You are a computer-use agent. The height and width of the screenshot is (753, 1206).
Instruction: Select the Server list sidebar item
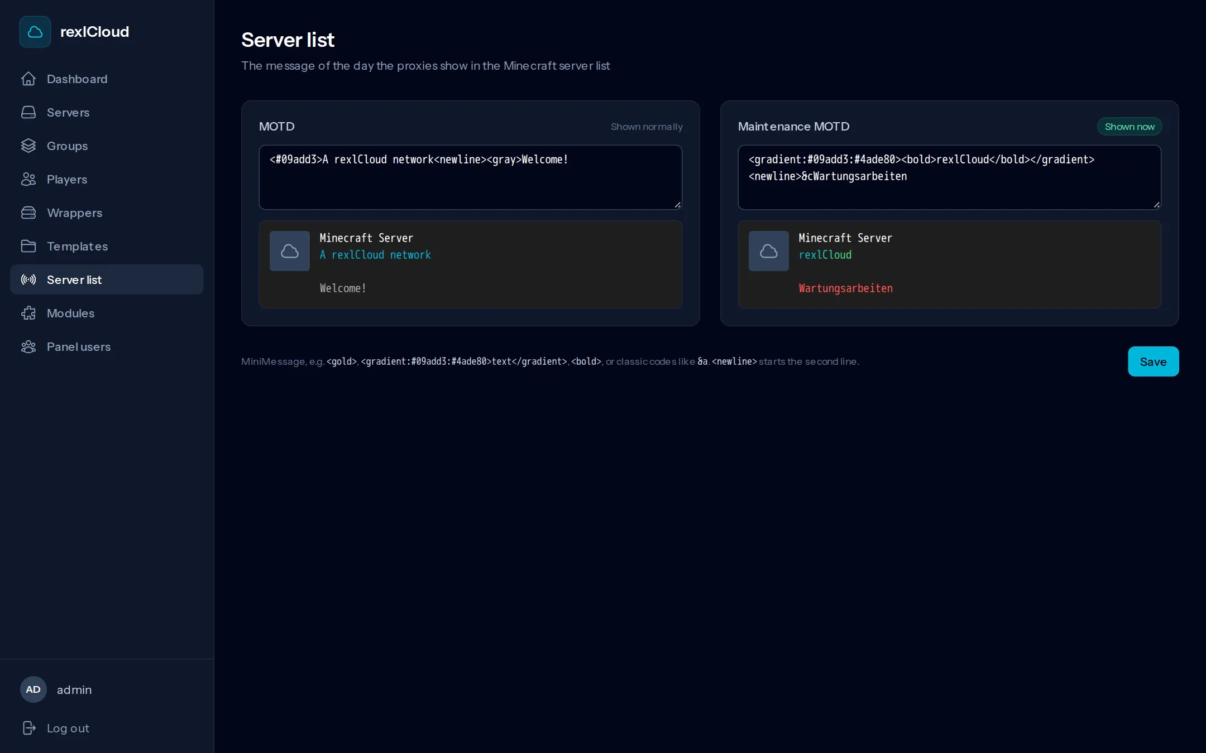pyautogui.click(x=107, y=280)
